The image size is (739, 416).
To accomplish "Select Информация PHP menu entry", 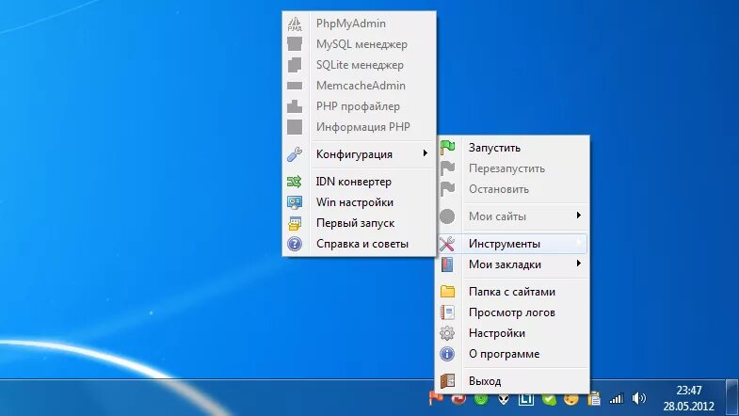I will click(x=359, y=127).
